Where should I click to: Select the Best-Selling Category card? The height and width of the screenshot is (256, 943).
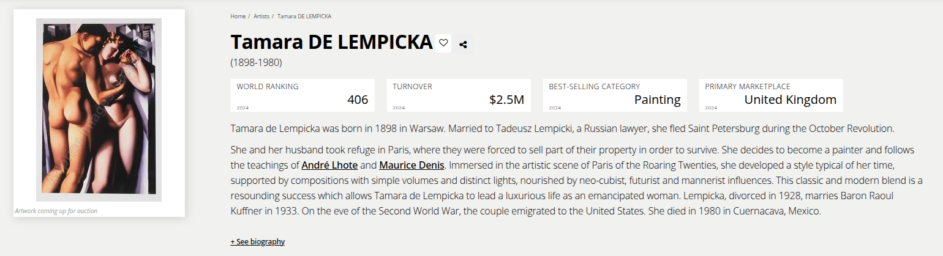coord(614,95)
